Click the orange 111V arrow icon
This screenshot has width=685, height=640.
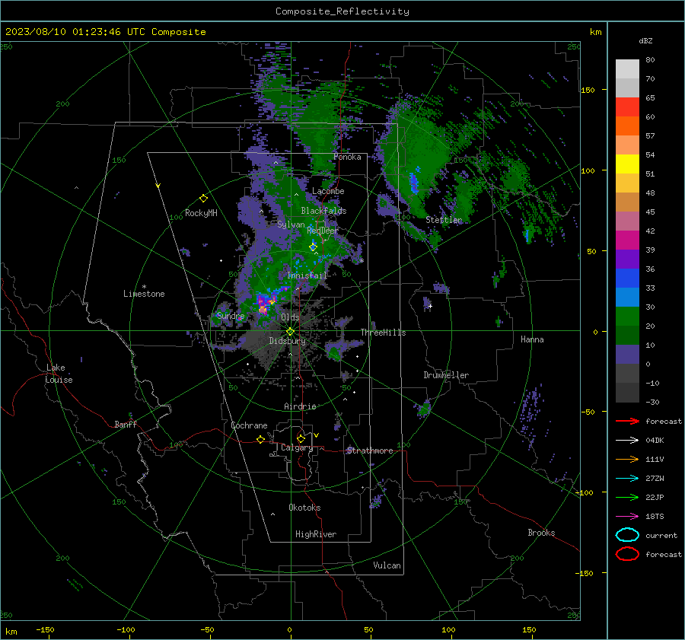627,459
